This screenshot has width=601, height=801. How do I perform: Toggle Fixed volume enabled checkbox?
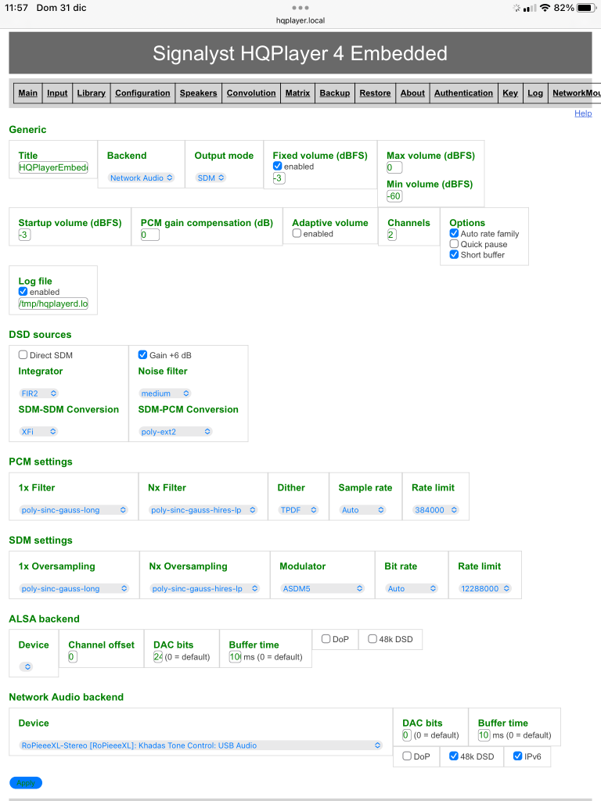[278, 166]
